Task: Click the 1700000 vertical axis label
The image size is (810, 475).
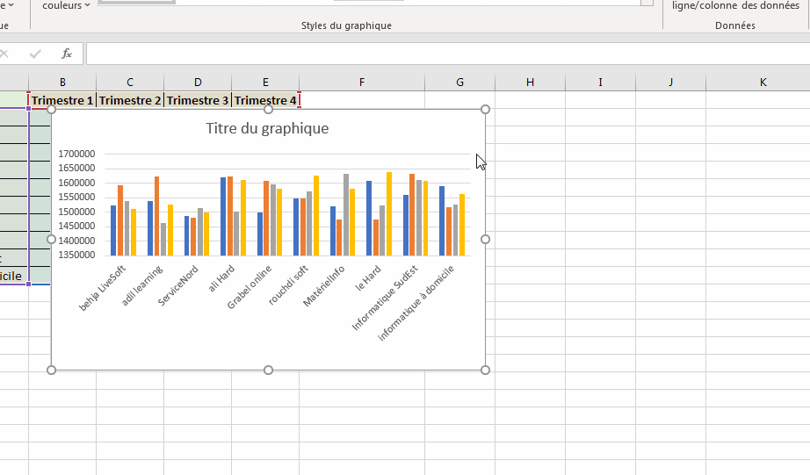Action: pyautogui.click(x=76, y=154)
